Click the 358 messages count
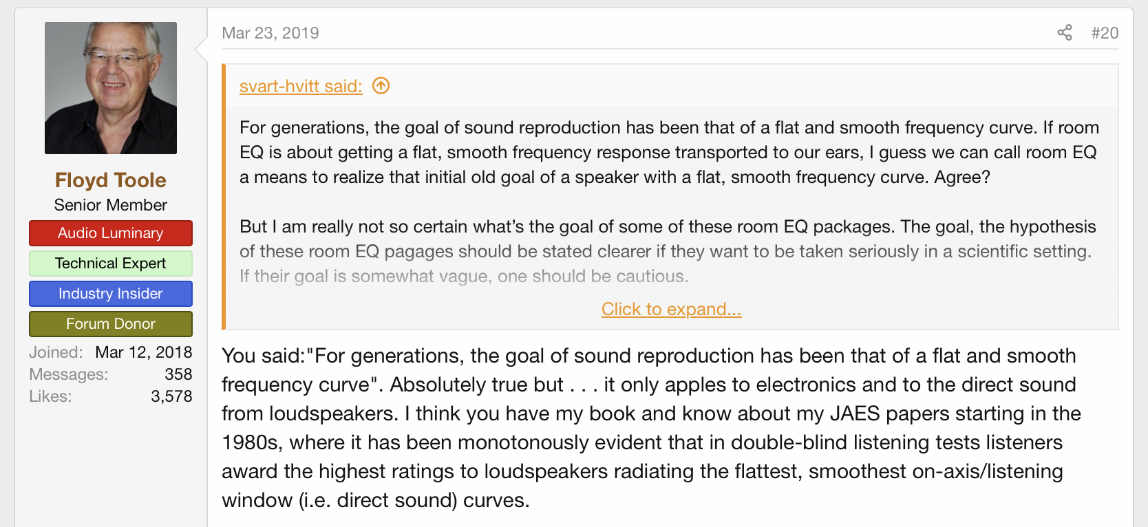Image resolution: width=1148 pixels, height=527 pixels. [178, 374]
